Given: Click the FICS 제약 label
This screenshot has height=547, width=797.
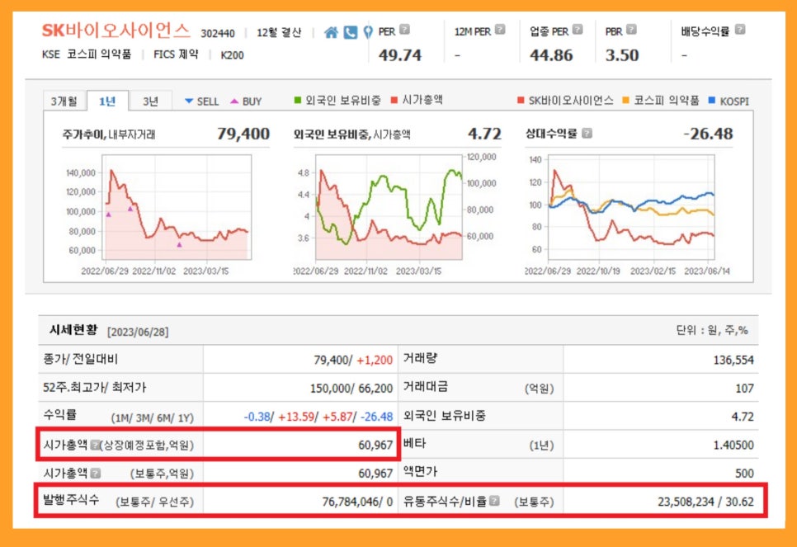Looking at the screenshot, I should (176, 54).
